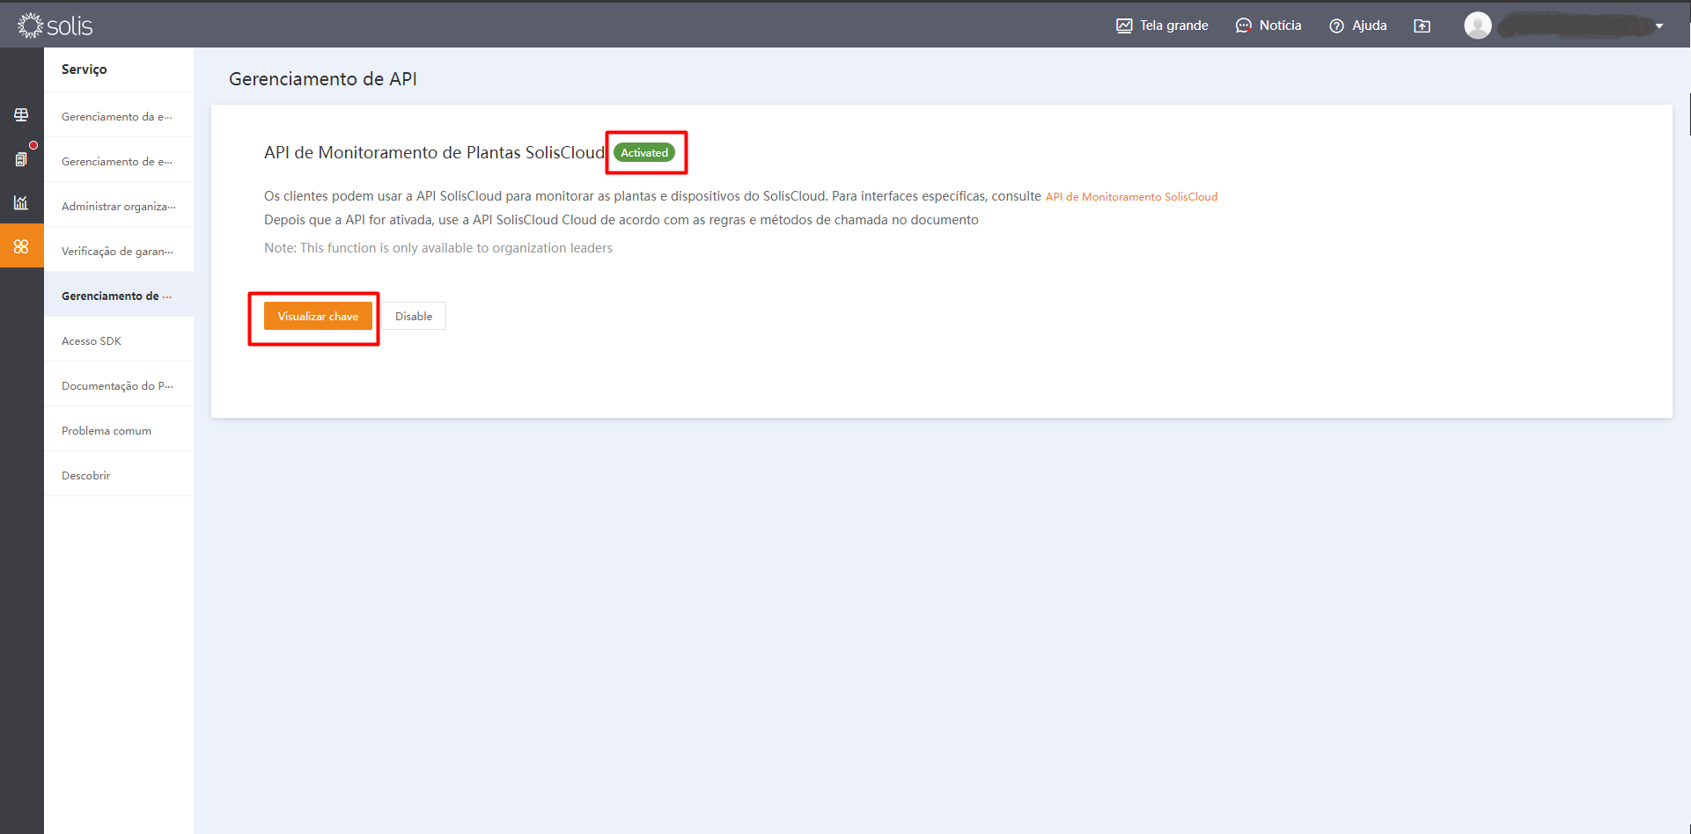Screen dimensions: 1691x834
Task: Click the green Activated status badge
Action: (644, 153)
